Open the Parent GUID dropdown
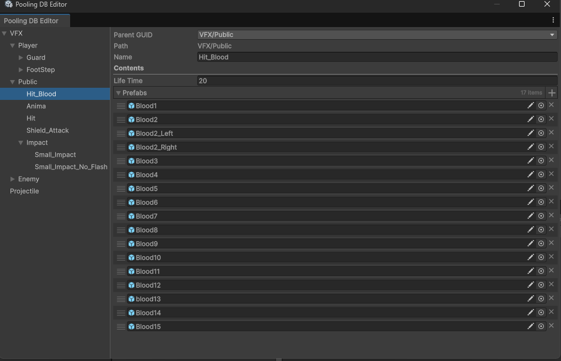The height and width of the screenshot is (361, 561). click(377, 35)
